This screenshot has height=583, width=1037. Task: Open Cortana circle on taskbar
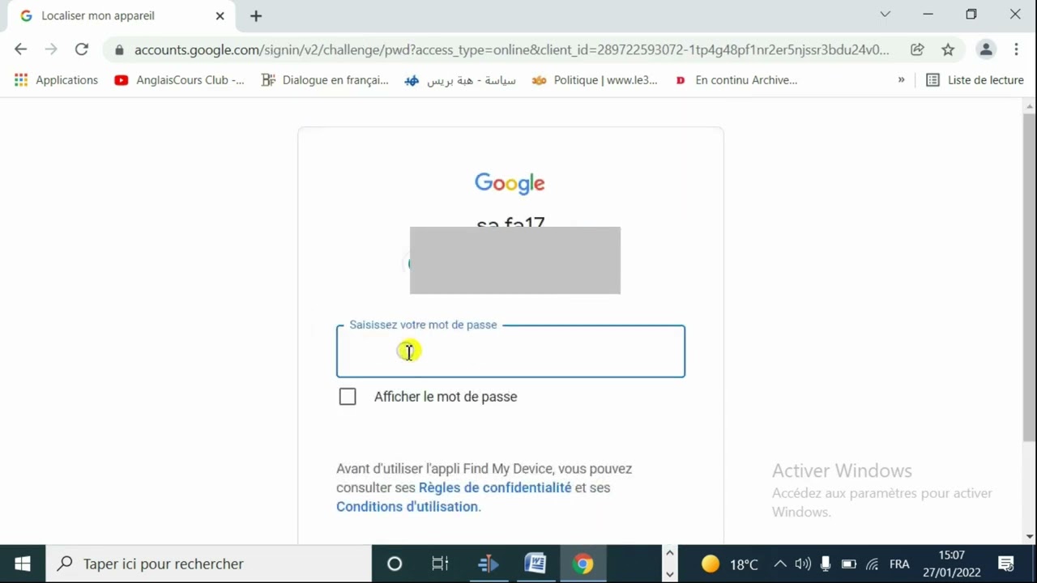click(395, 564)
